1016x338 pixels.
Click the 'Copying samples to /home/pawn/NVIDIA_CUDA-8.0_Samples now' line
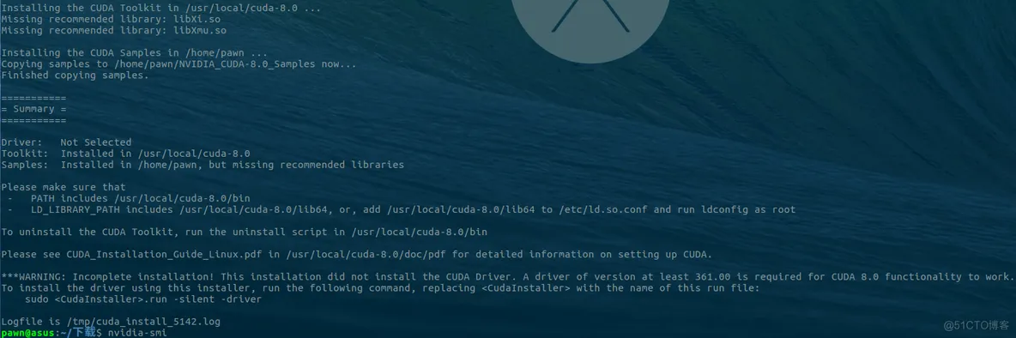click(178, 64)
